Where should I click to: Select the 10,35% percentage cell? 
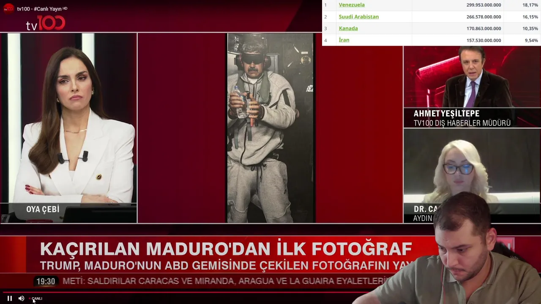click(530, 29)
